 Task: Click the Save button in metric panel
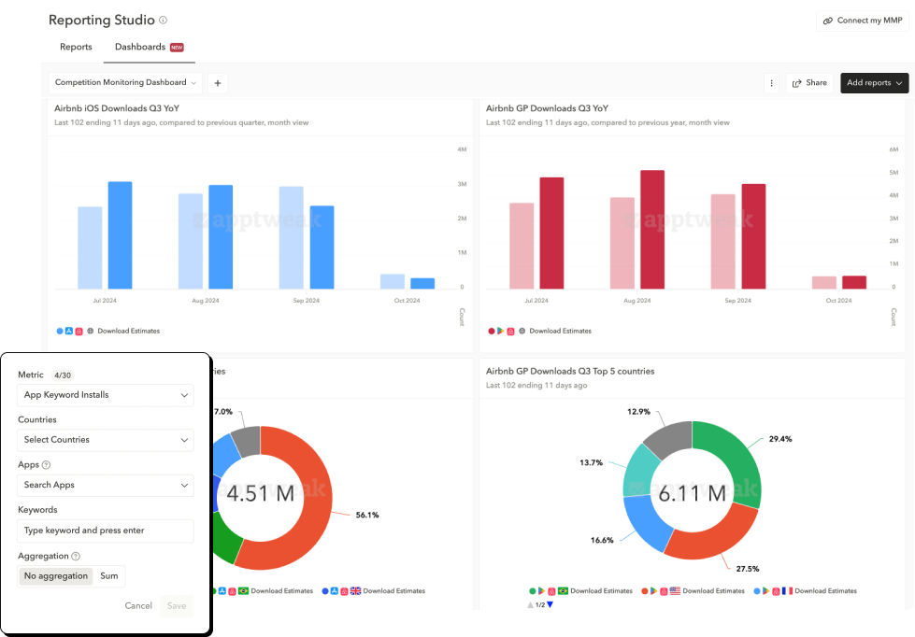coord(177,605)
